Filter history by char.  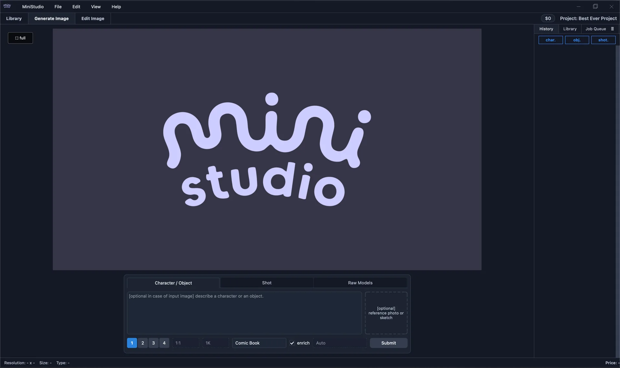551,40
